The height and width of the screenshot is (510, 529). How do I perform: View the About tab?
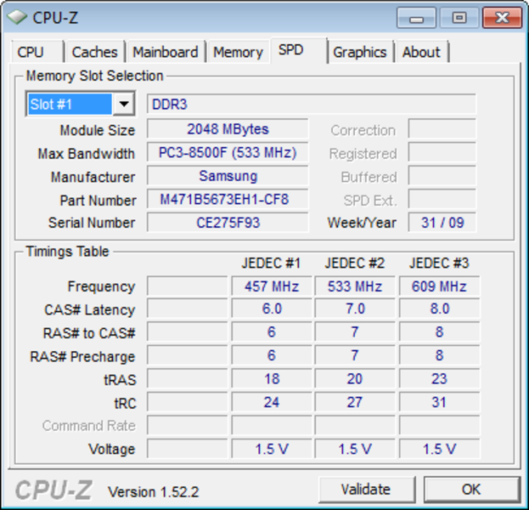[422, 52]
